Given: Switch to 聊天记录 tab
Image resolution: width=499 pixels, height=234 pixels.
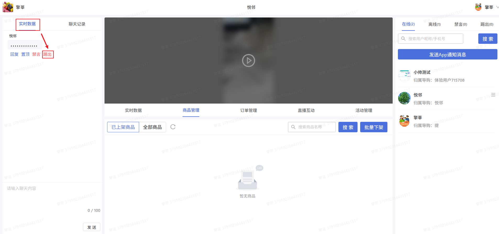Looking at the screenshot, I should click(x=77, y=24).
